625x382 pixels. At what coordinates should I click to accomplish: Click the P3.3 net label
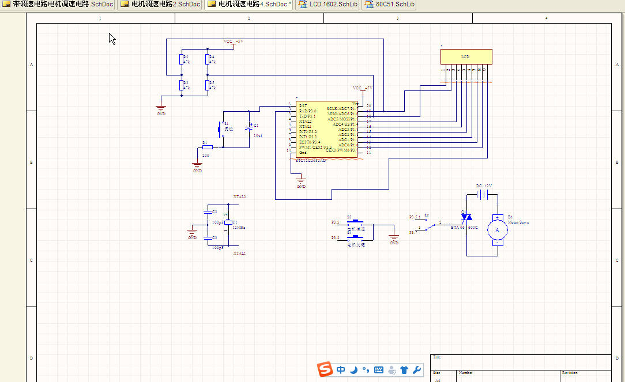[x=335, y=222]
